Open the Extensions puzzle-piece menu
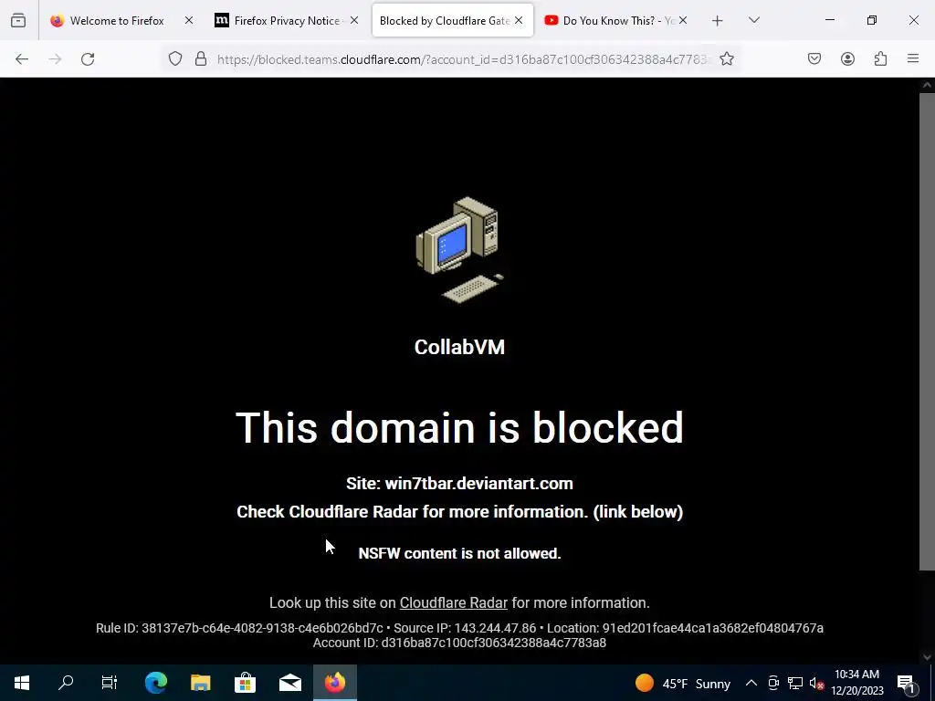935x701 pixels. point(880,59)
